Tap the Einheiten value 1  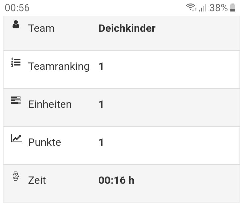[101, 104]
